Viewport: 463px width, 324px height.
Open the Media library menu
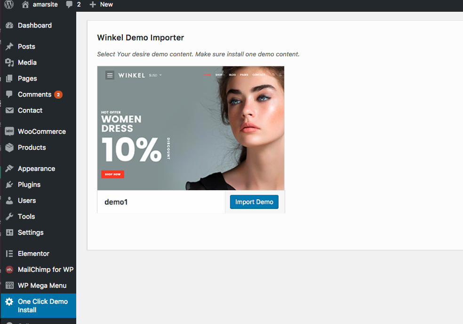(27, 62)
